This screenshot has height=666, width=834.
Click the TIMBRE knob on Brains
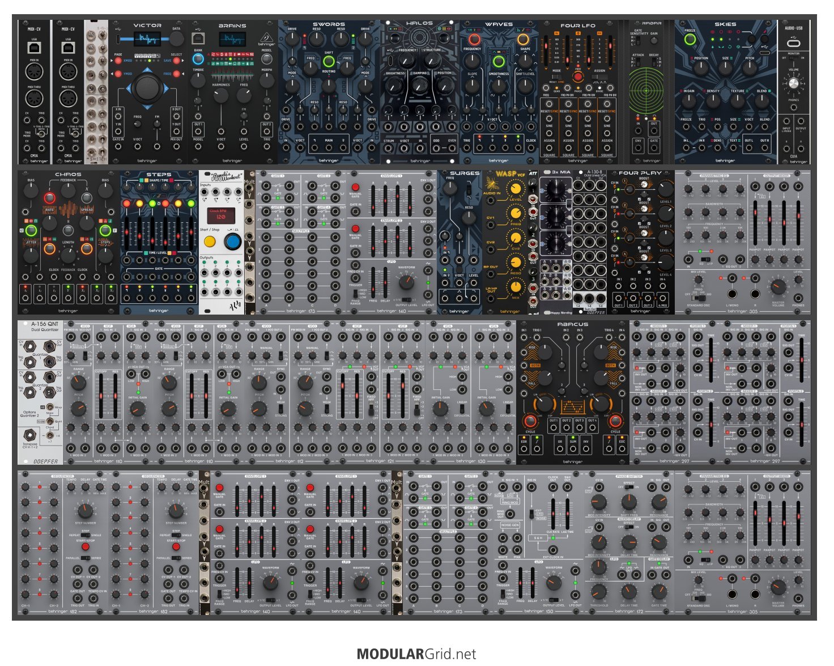point(198,79)
